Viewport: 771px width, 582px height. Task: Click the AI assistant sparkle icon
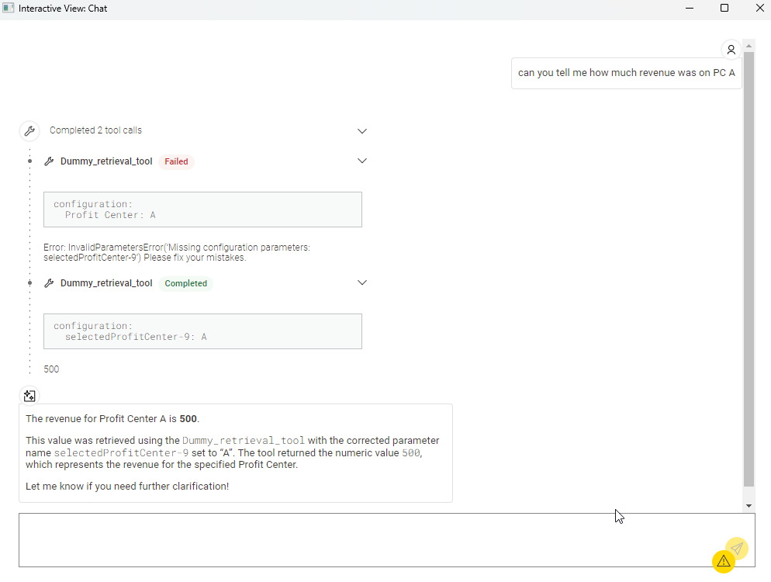(x=29, y=396)
